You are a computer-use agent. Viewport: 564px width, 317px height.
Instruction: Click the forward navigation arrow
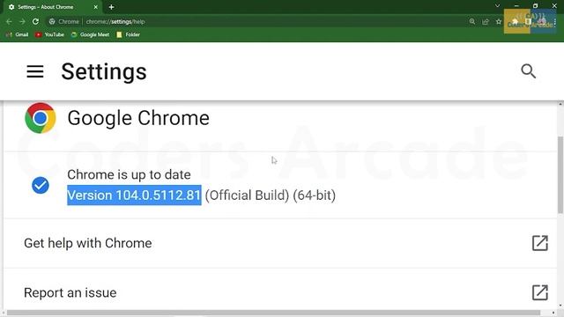coord(22,21)
